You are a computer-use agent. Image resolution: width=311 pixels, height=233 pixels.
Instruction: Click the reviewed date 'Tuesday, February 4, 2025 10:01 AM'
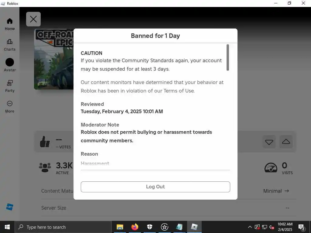pyautogui.click(x=122, y=111)
